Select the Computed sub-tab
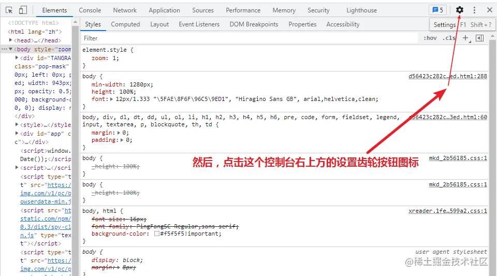Viewport: 497px width, 276px height. point(125,24)
